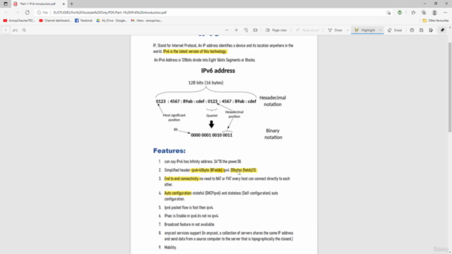The image size is (452, 254).
Task: Open the AnoopChauhanTEC bookmark
Action: point(19,20)
